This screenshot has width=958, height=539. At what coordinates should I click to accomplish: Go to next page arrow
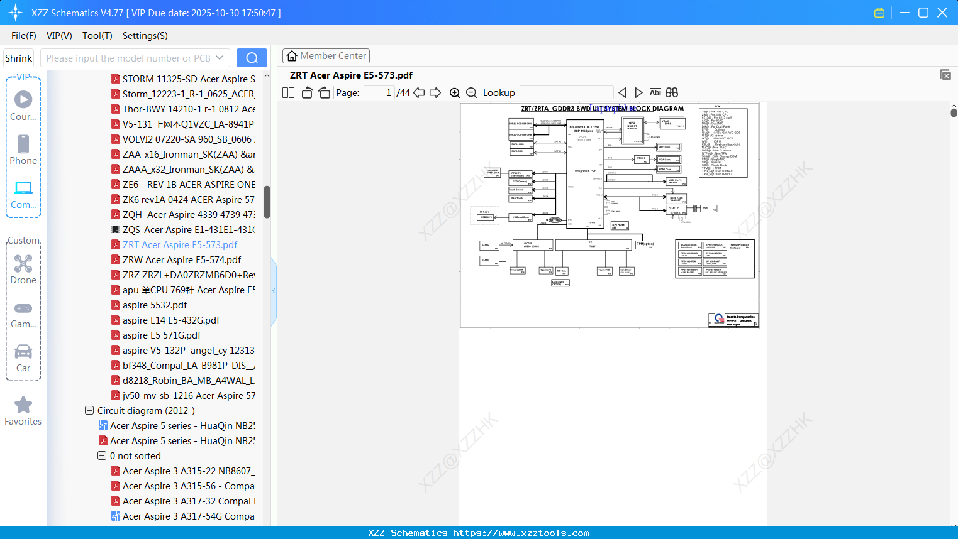click(435, 92)
